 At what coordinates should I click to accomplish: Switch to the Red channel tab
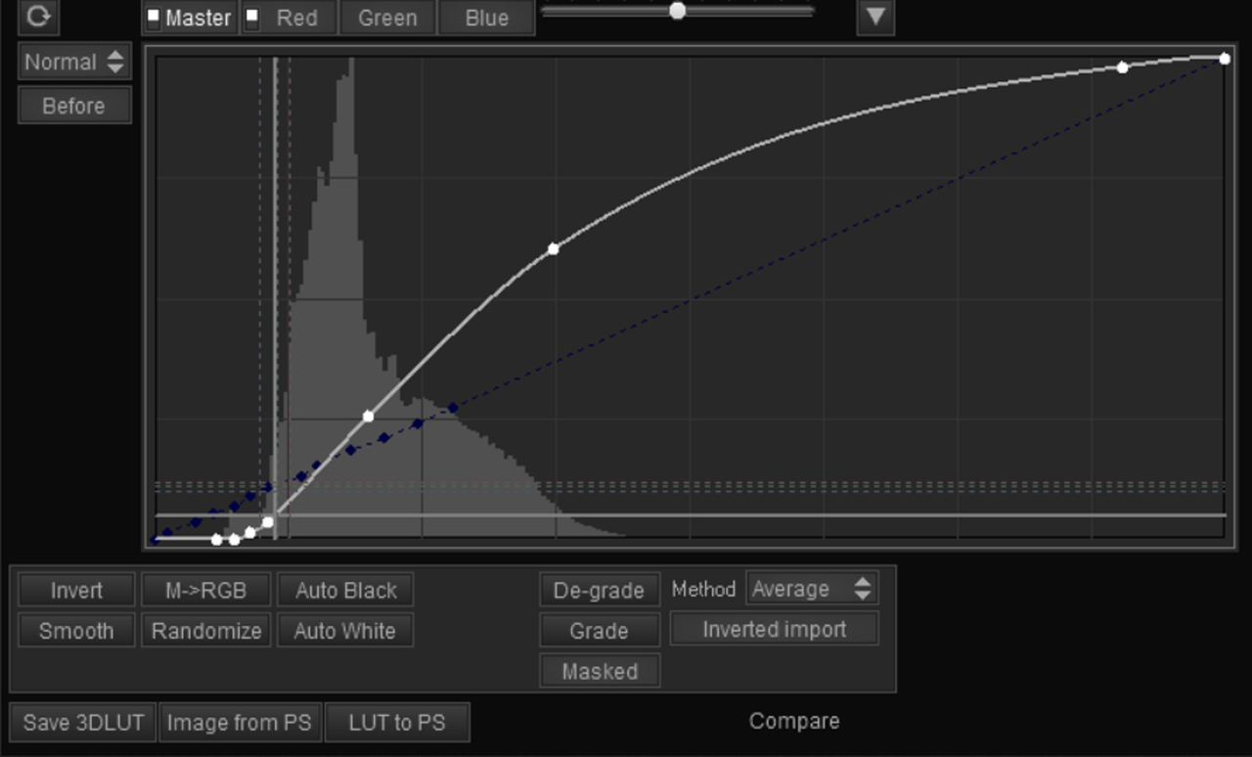point(290,18)
